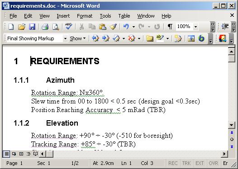Click the Select Browse Object circle

232,140
